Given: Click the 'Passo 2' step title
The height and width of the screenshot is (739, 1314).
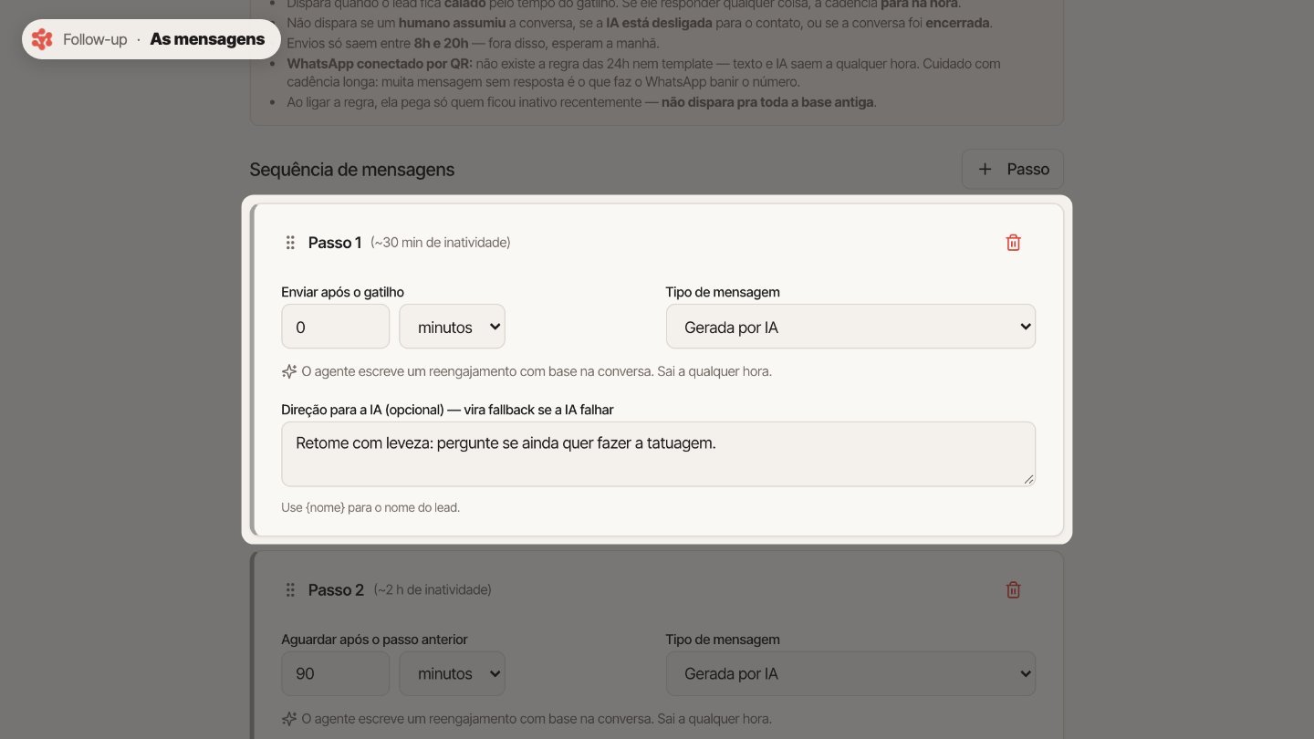Looking at the screenshot, I should coord(336,590).
